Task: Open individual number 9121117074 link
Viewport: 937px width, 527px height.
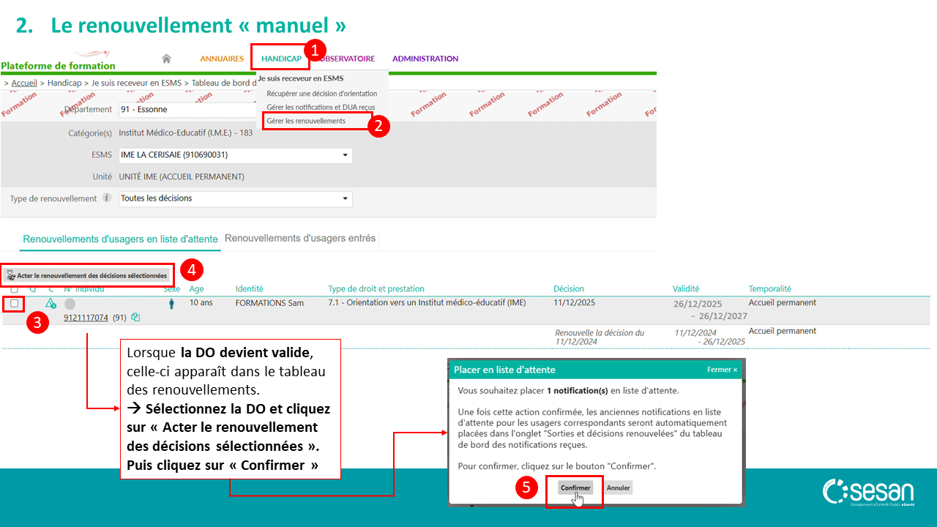Action: click(86, 318)
